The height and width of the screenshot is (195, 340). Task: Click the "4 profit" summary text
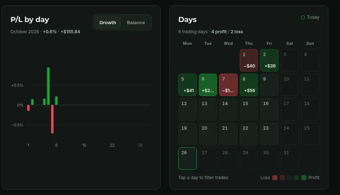(219, 32)
